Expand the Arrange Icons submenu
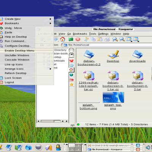The image size is (152, 152). (x=51, y=69)
